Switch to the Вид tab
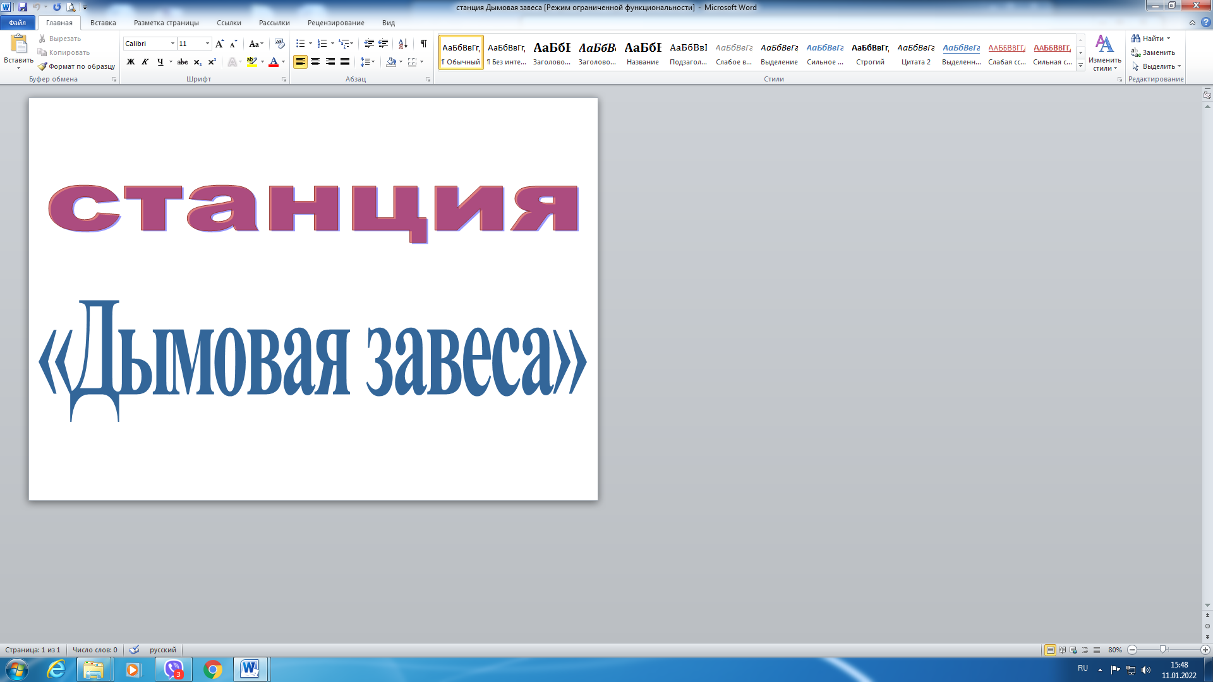 389,23
